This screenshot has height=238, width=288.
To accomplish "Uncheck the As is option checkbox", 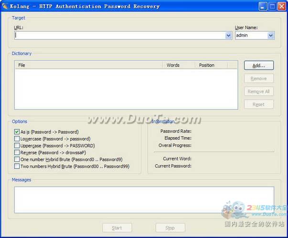I will point(17,132).
